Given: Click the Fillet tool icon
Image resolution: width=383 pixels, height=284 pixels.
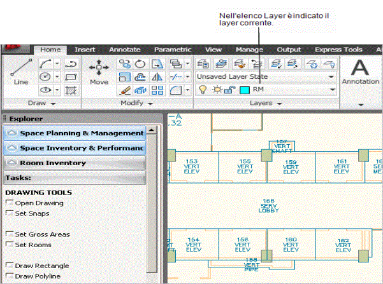Looking at the screenshot, I should (x=176, y=90).
